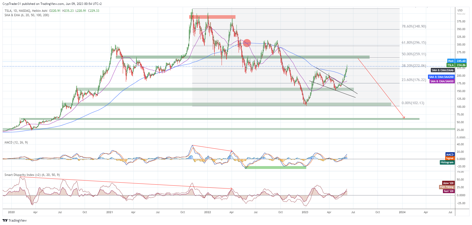This screenshot has width=472, height=225.
Task: Click the Smart Disparity Index (v2) label
Action: [32, 175]
